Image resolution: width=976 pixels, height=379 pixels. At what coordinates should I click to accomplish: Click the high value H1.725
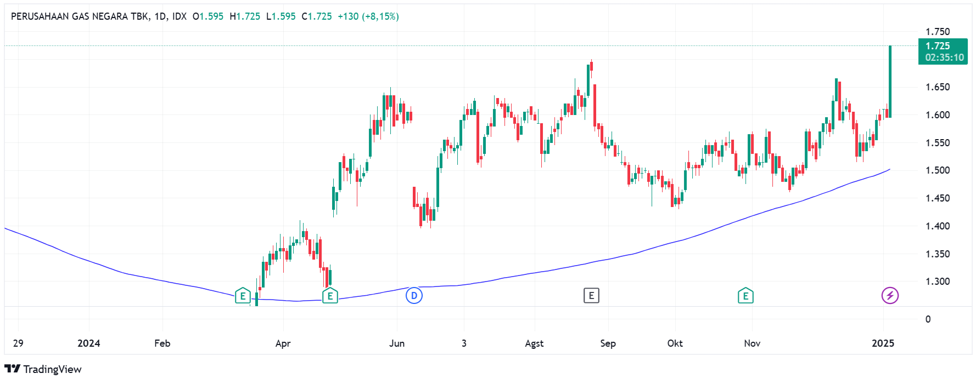tap(245, 16)
